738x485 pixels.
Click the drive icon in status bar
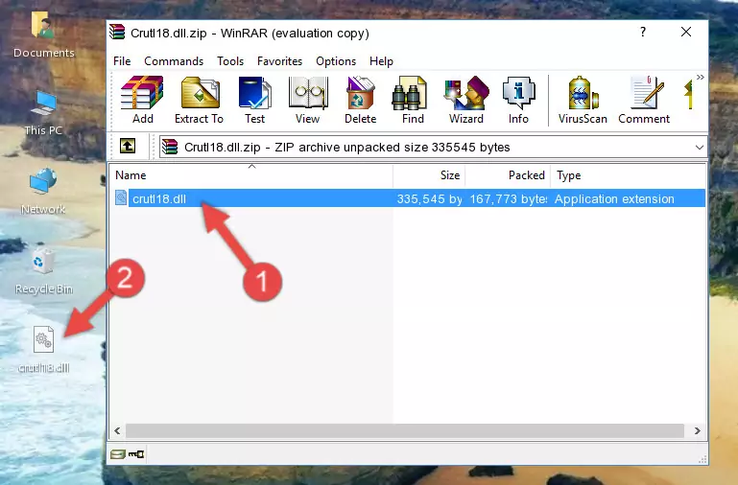point(118,454)
